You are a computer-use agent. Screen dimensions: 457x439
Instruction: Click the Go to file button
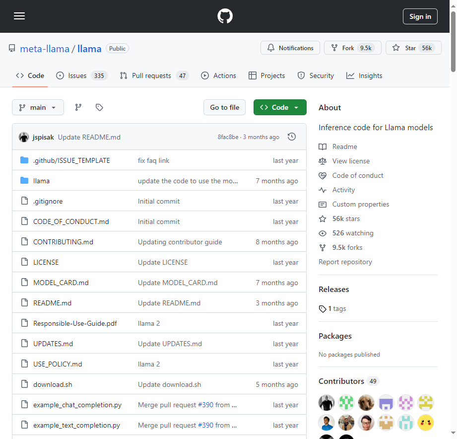(x=224, y=107)
